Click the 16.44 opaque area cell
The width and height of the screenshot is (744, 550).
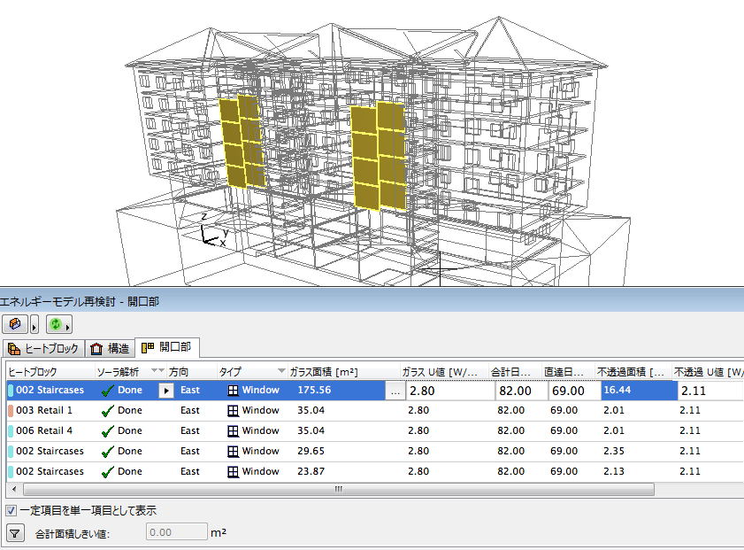click(639, 390)
